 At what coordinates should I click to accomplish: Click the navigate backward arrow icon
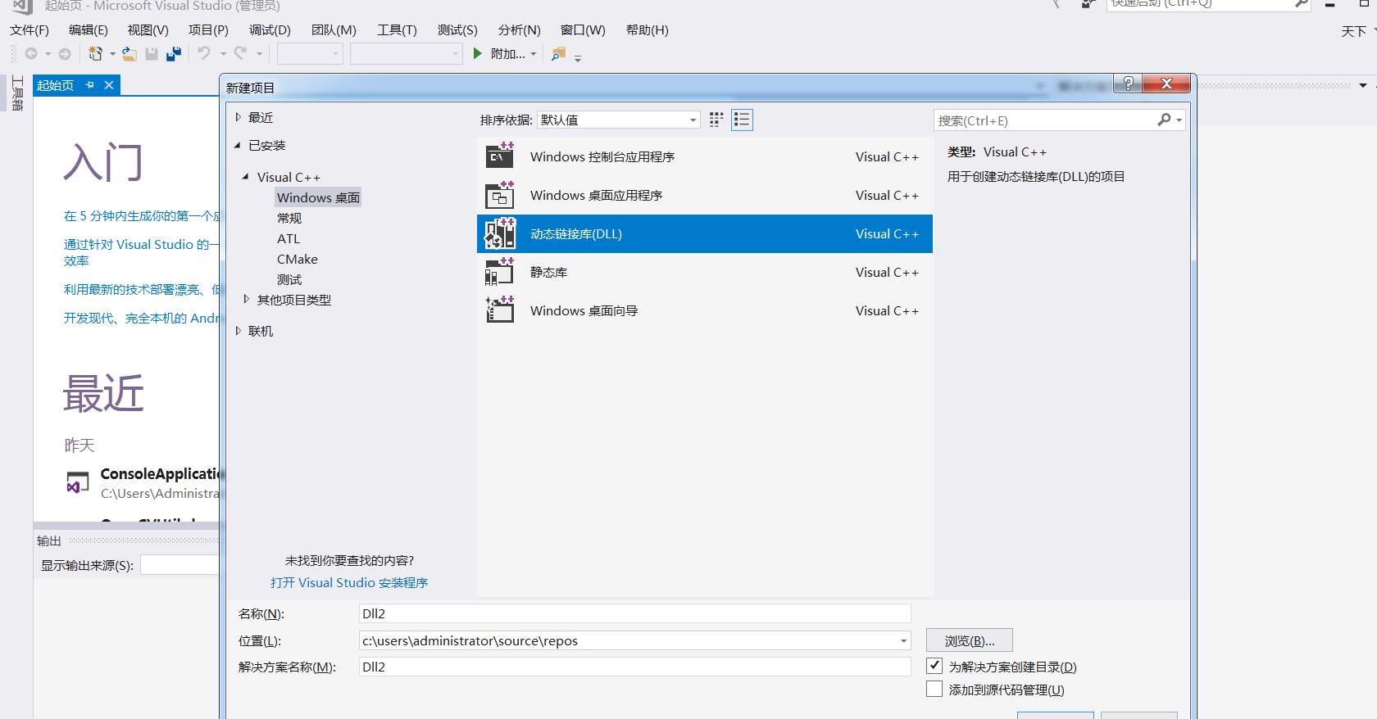(31, 54)
